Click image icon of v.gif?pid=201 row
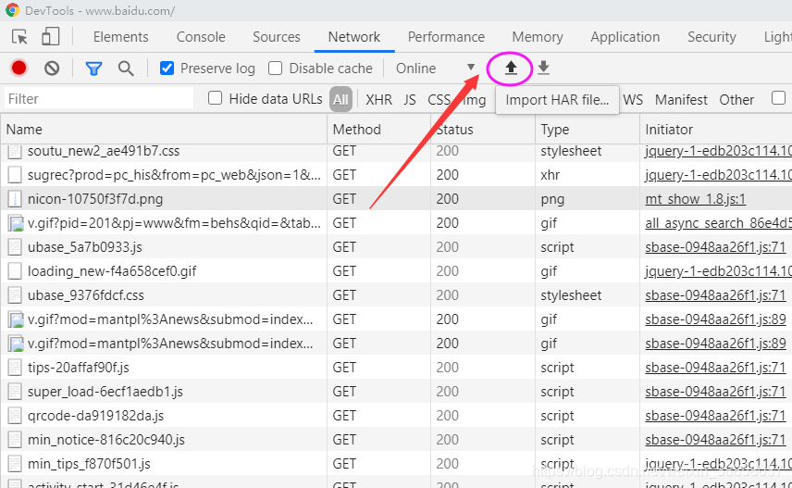Viewport: 792px width, 488px height. tap(16, 223)
